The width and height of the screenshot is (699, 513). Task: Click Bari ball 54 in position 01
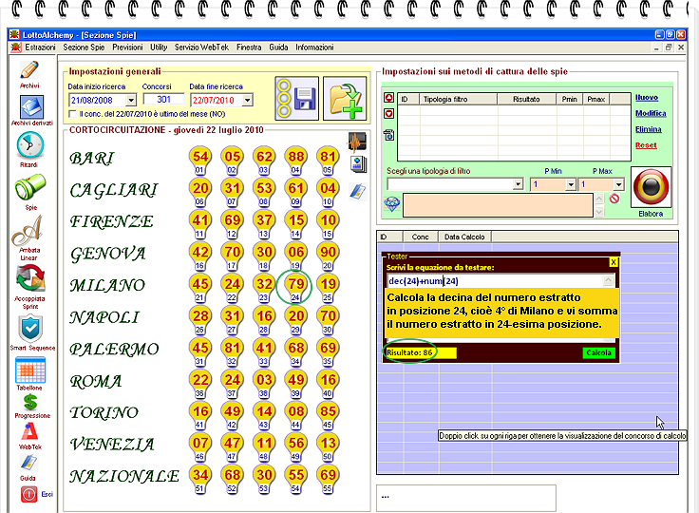200,159
